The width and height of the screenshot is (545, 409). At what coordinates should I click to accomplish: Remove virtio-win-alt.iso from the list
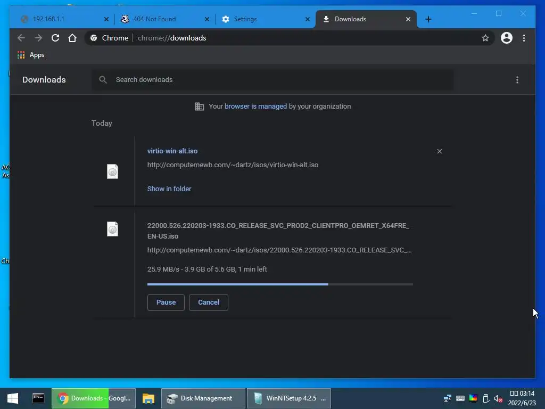coord(439,151)
